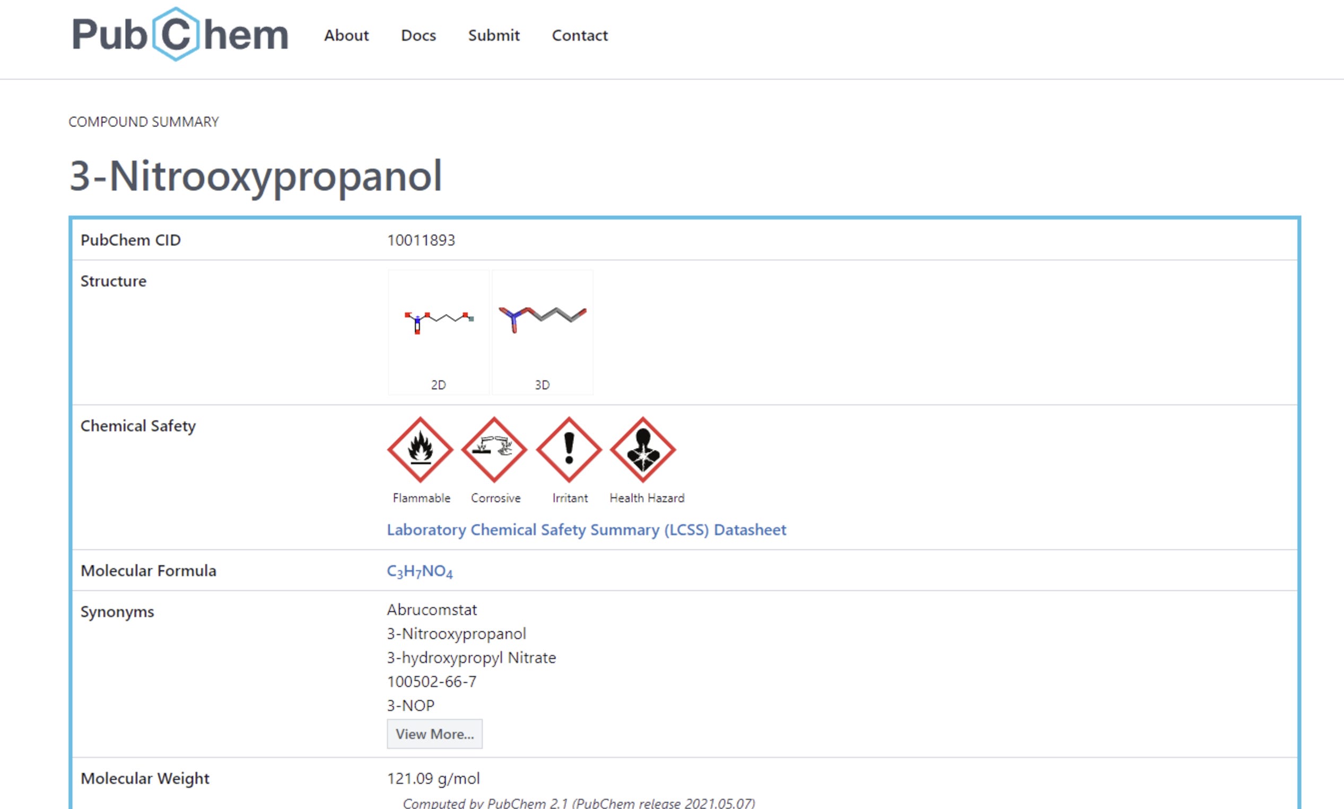Click the Corrosive hazard pictogram
This screenshot has width=1344, height=809.
click(494, 450)
